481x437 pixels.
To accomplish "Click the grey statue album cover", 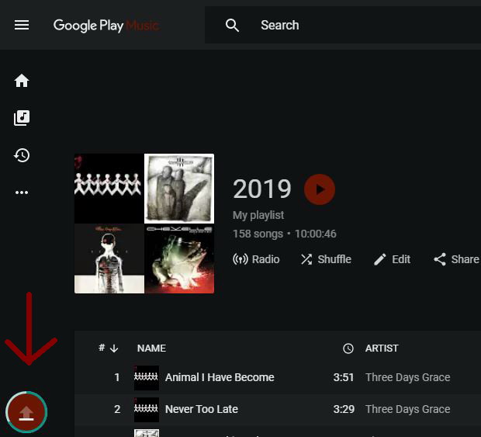I will (179, 189).
